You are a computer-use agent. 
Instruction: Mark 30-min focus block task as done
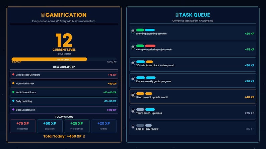coord(133,63)
